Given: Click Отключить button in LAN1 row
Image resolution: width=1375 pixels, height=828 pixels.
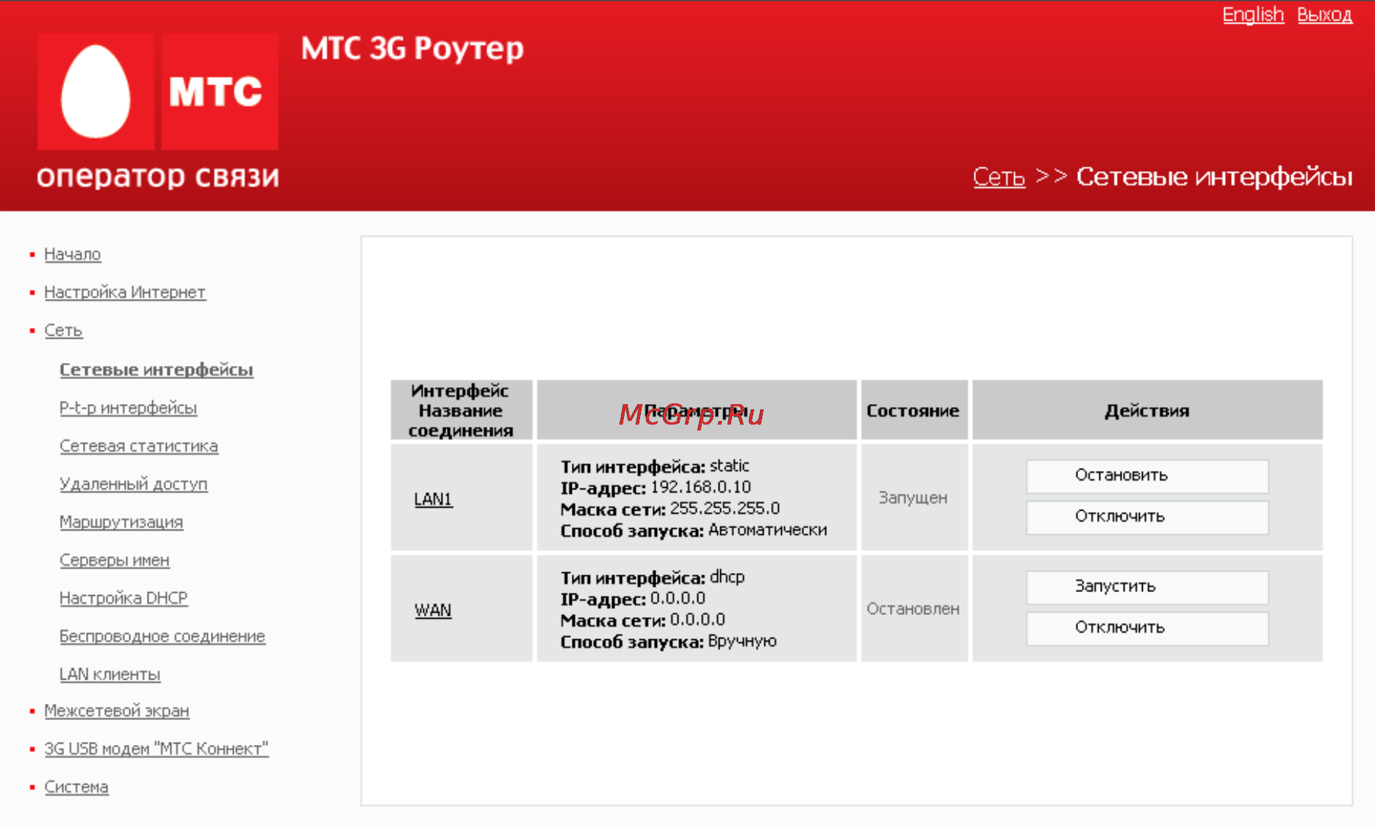Looking at the screenshot, I should (x=1147, y=516).
